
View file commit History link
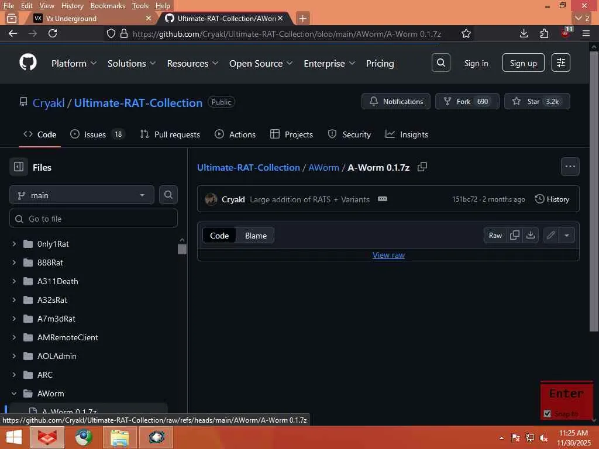point(552,199)
